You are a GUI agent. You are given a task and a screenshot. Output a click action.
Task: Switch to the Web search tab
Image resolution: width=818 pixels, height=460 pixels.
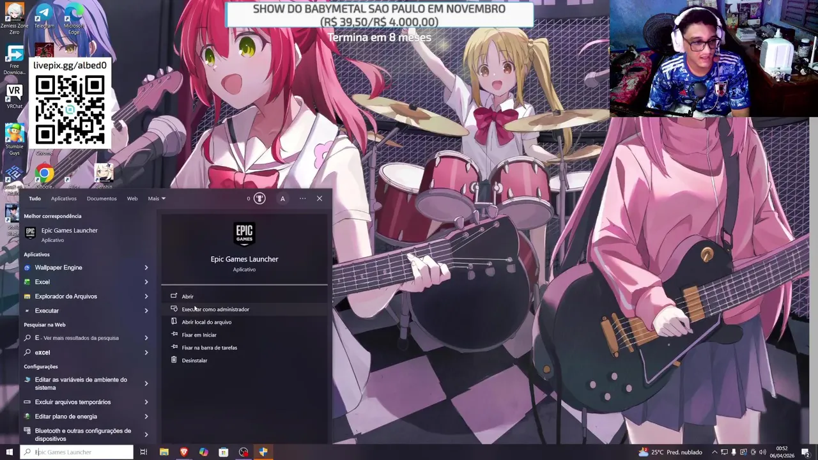pyautogui.click(x=132, y=198)
